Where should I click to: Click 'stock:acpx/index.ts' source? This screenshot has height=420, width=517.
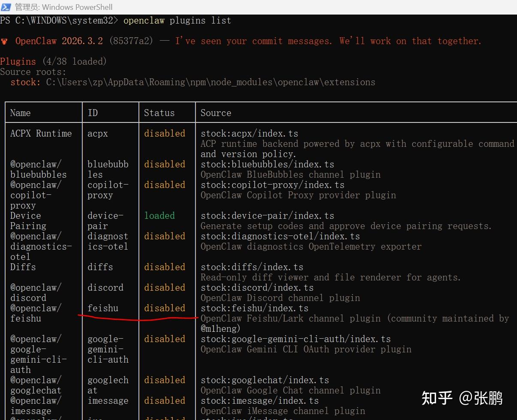(x=249, y=134)
